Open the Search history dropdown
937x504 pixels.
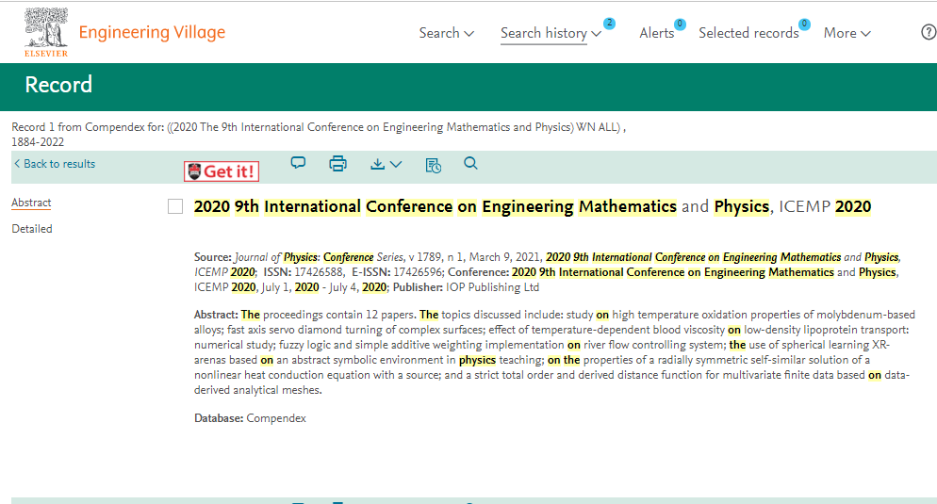coord(550,33)
